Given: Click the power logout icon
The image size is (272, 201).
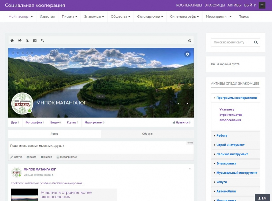Looking at the screenshot, I should point(190,41).
